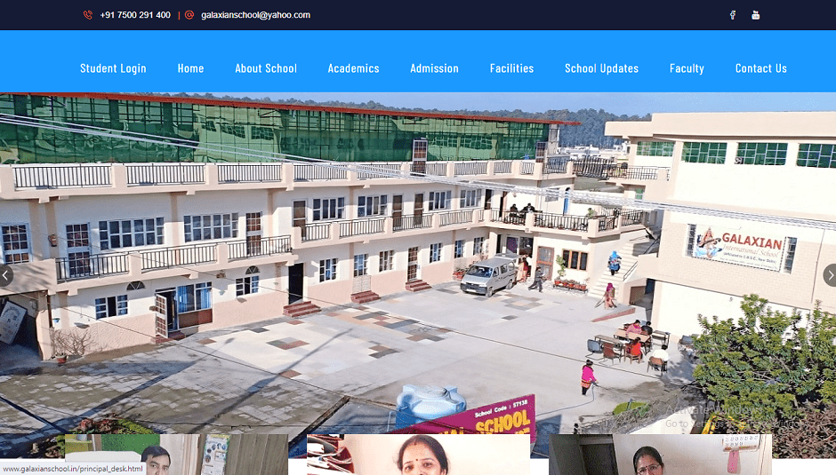Open the school's YouTube channel icon

[755, 15]
